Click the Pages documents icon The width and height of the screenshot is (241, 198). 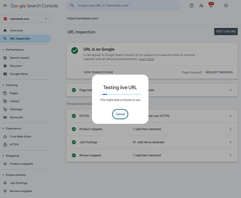point(5,93)
